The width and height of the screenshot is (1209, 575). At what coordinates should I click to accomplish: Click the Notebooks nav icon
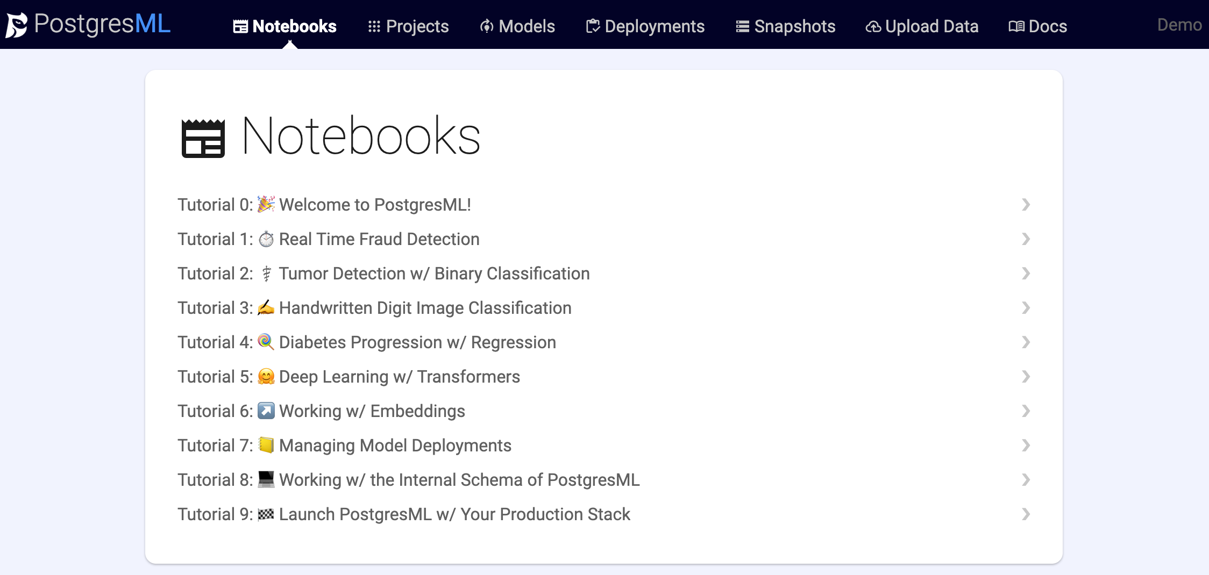click(x=240, y=26)
